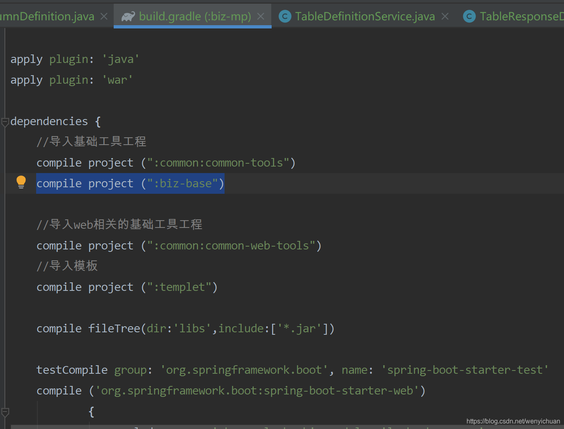This screenshot has width=564, height=429.
Task: Click the highlighted ":biz-base" compile line
Action: pos(130,184)
